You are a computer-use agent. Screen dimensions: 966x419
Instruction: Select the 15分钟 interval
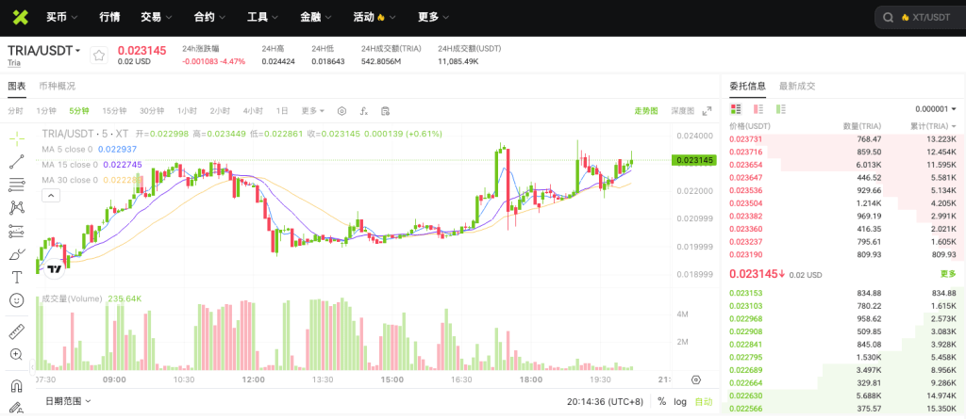(x=114, y=111)
